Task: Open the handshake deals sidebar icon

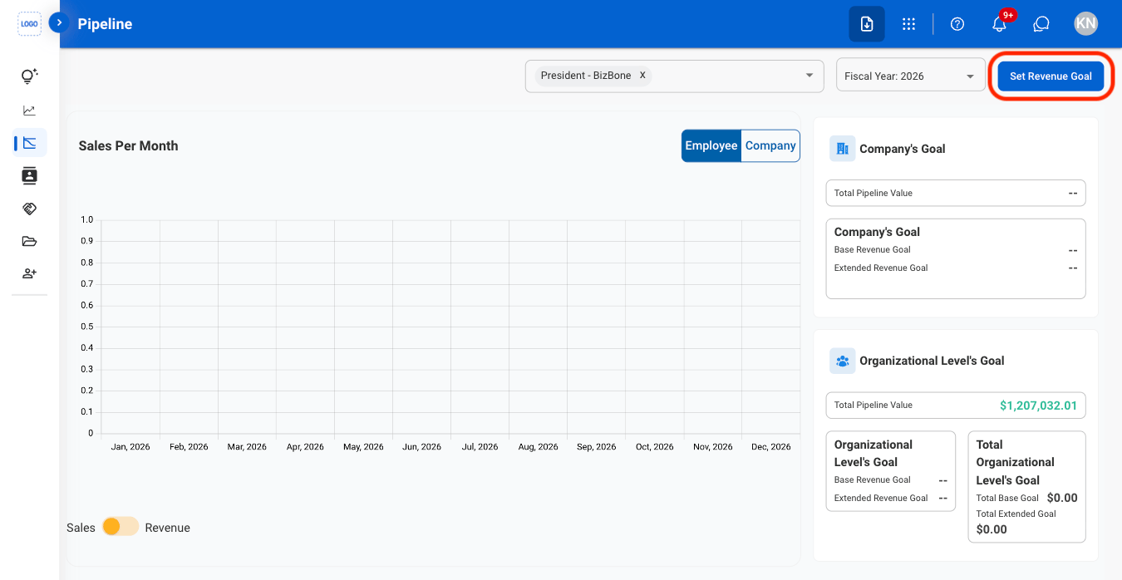Action: tap(30, 209)
